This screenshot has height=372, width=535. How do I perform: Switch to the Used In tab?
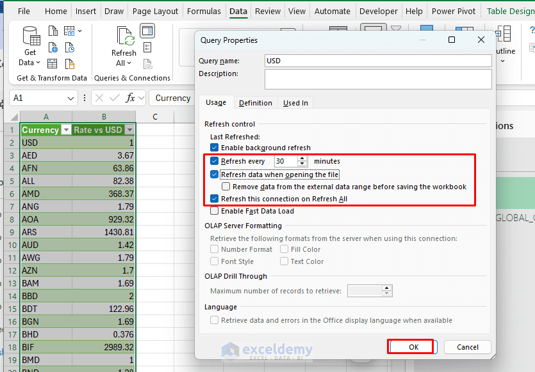tap(295, 103)
